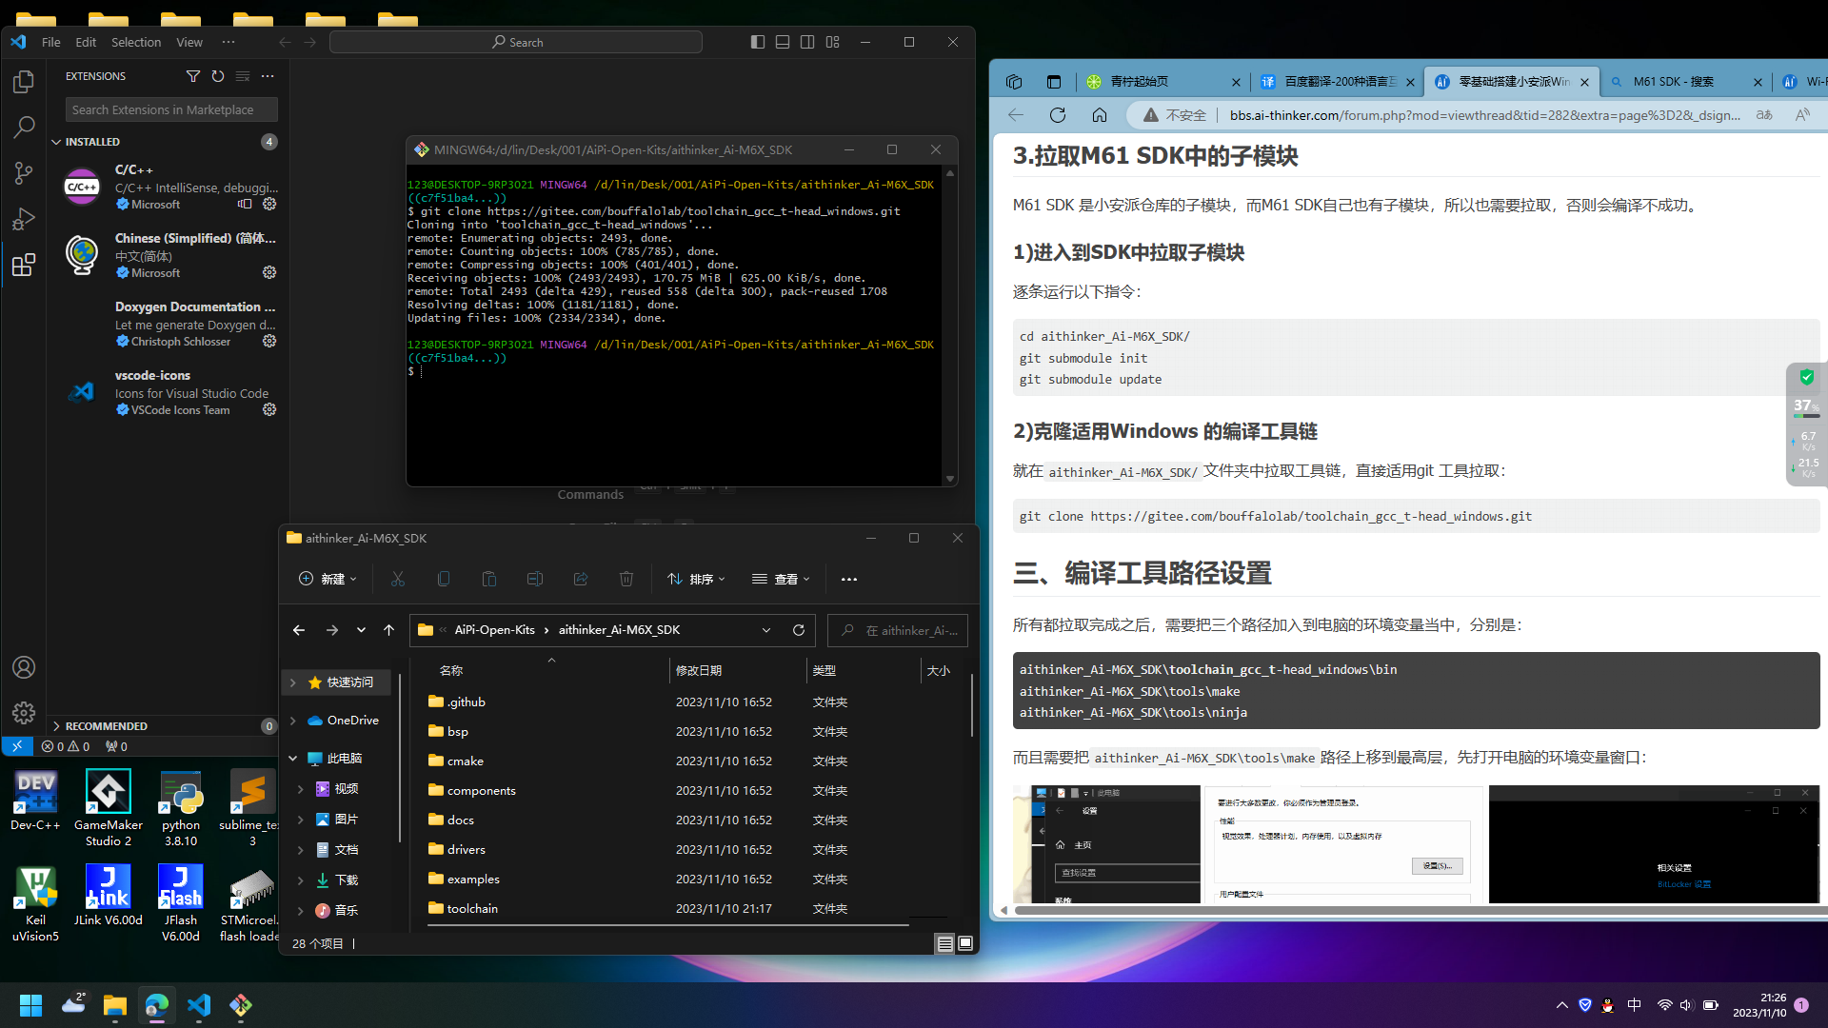Customize layout icon in VS Code title bar

pyautogui.click(x=833, y=42)
